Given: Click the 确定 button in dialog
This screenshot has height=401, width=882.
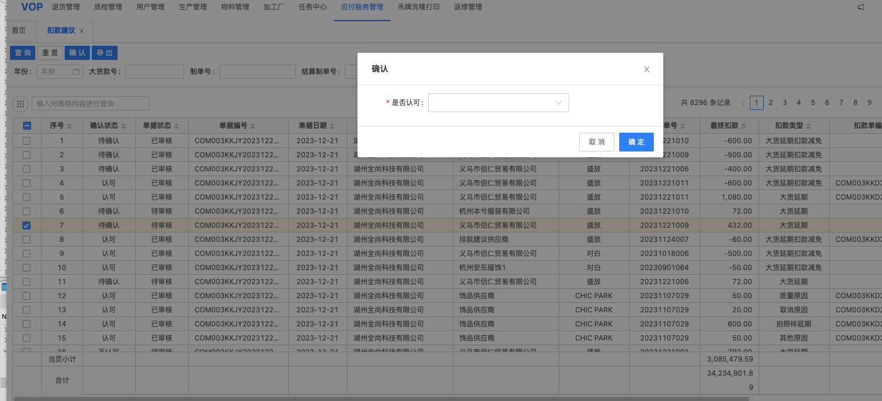Looking at the screenshot, I should [x=636, y=142].
